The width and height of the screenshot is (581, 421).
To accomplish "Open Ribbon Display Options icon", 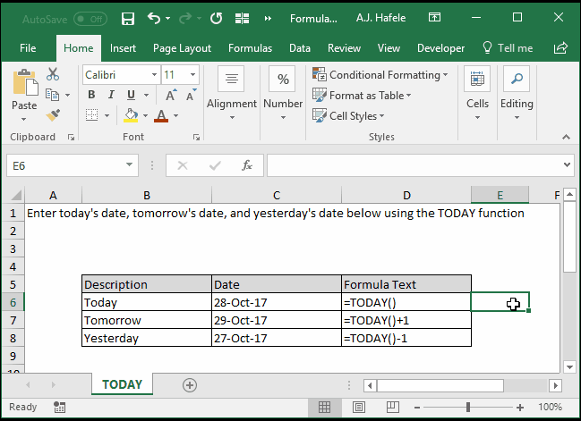I will [434, 17].
